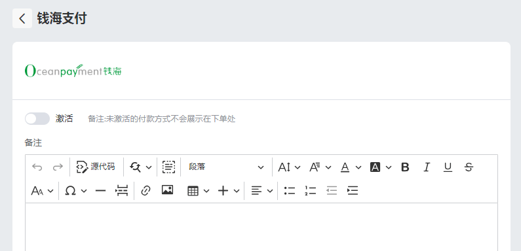This screenshot has width=521, height=251.
Task: Create a bulleted list
Action: click(x=290, y=191)
